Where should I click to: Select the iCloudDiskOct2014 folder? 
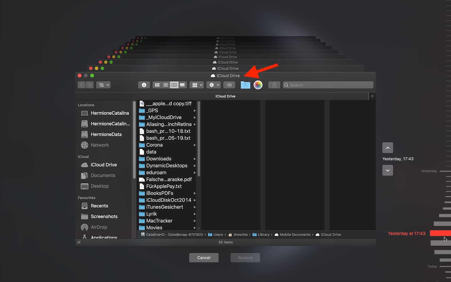(167, 200)
